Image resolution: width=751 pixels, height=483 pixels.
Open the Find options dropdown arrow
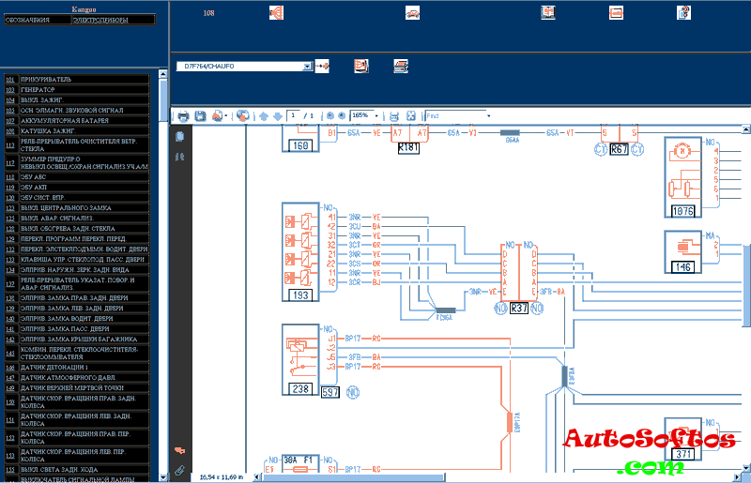(x=488, y=116)
